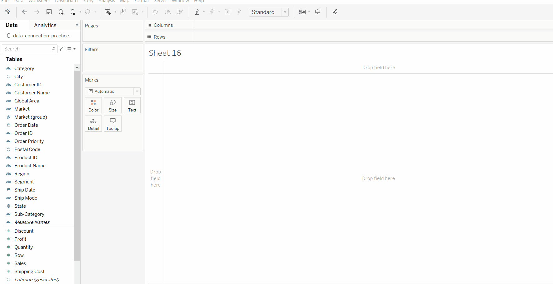This screenshot has height=284, width=553.
Task: Select the Highlight pen tool
Action: (197, 12)
